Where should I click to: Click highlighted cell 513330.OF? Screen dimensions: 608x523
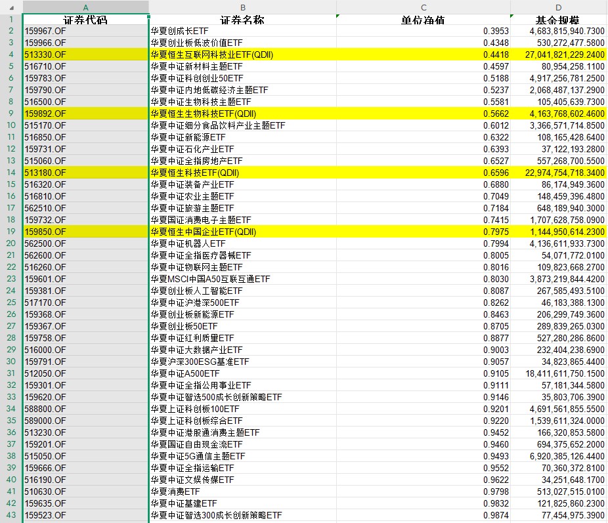tap(86, 54)
